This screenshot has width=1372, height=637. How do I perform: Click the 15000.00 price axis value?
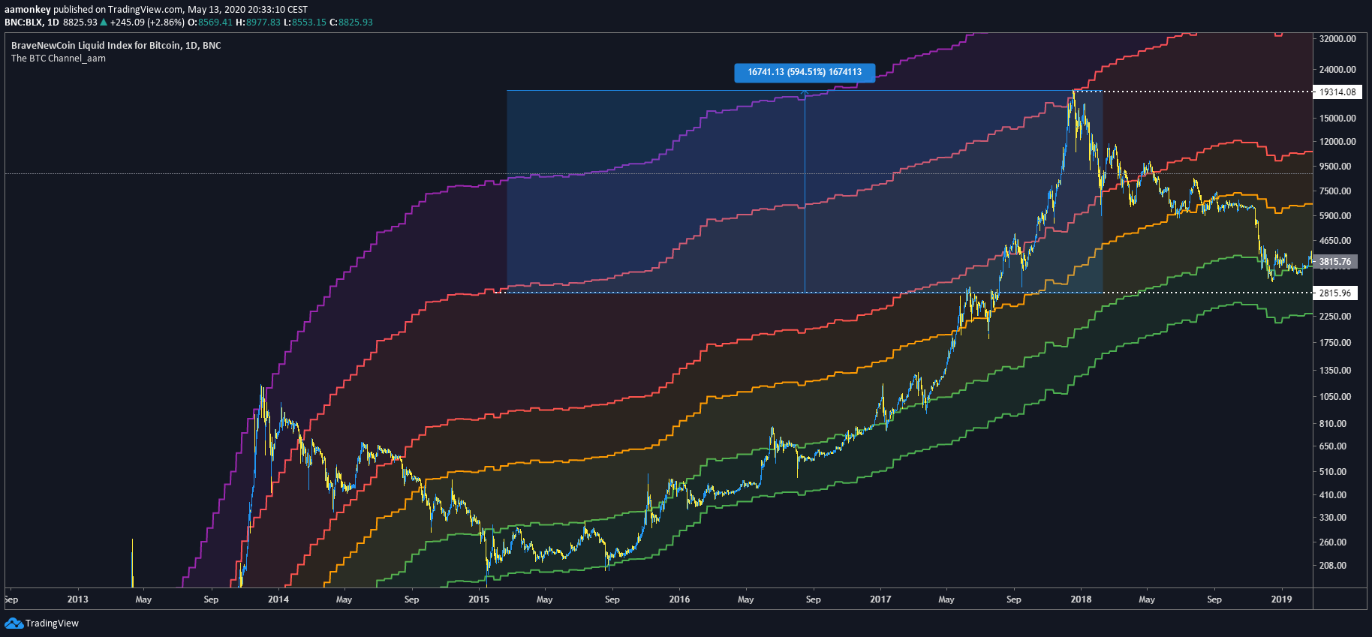(x=1337, y=119)
